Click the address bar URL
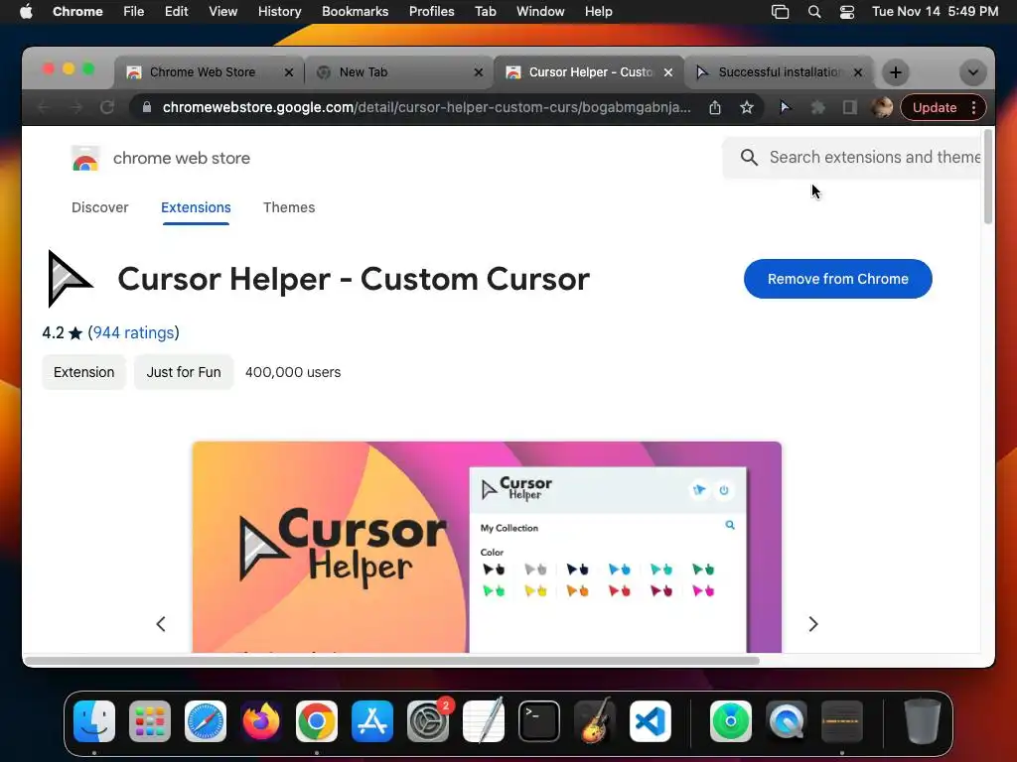1017x762 pixels. (x=426, y=107)
